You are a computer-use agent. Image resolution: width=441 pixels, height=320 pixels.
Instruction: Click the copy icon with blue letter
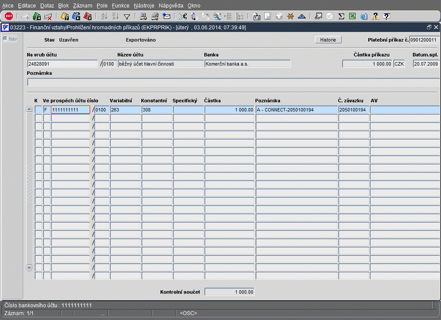(x=194, y=17)
